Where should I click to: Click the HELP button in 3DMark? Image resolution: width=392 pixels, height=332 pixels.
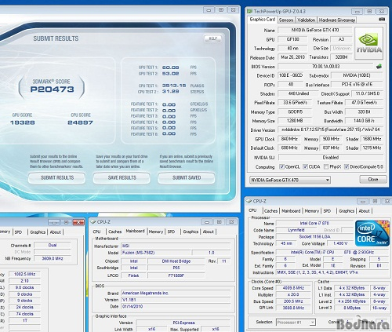[x=212, y=38]
